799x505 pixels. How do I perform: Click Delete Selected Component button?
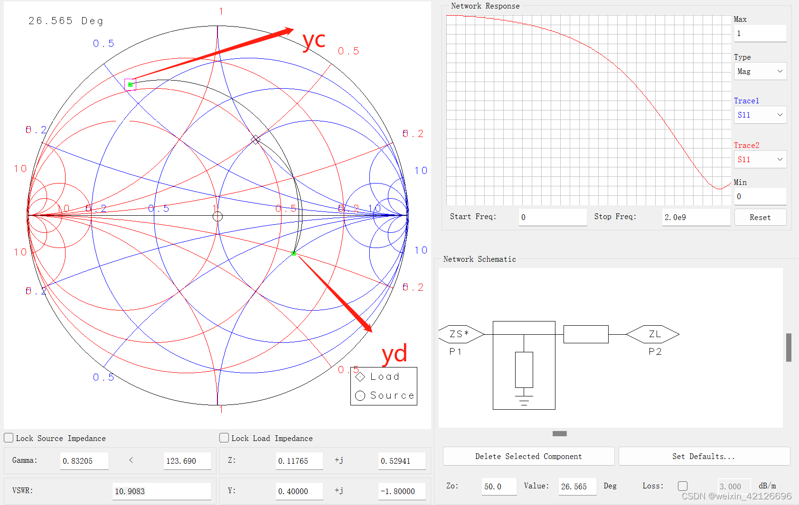528,456
